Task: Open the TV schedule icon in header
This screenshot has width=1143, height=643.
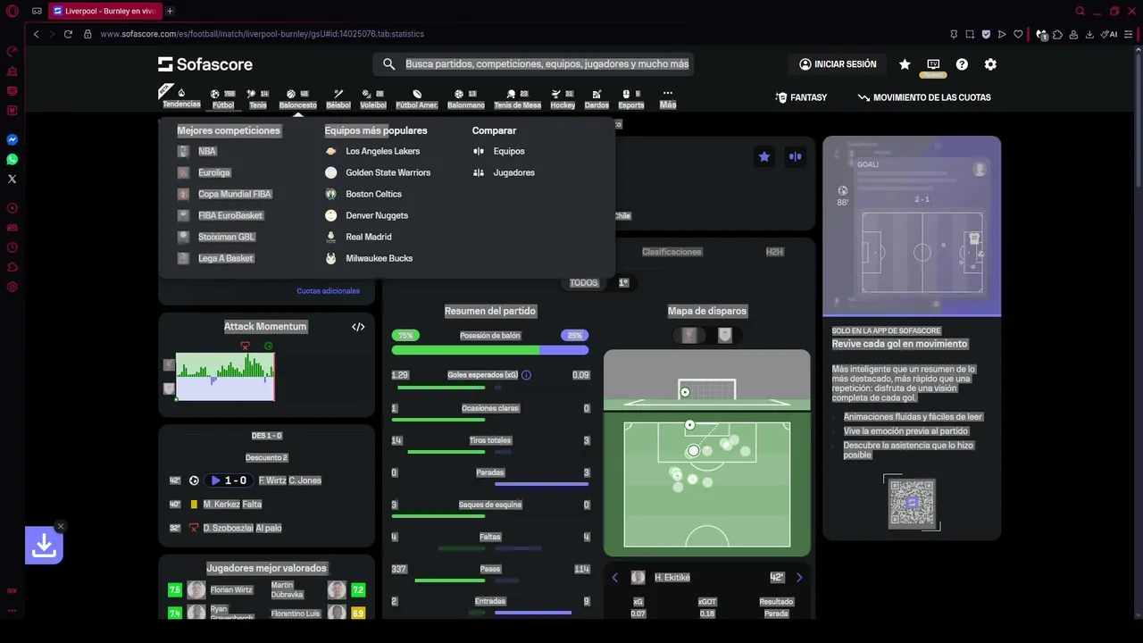Action: (933, 64)
